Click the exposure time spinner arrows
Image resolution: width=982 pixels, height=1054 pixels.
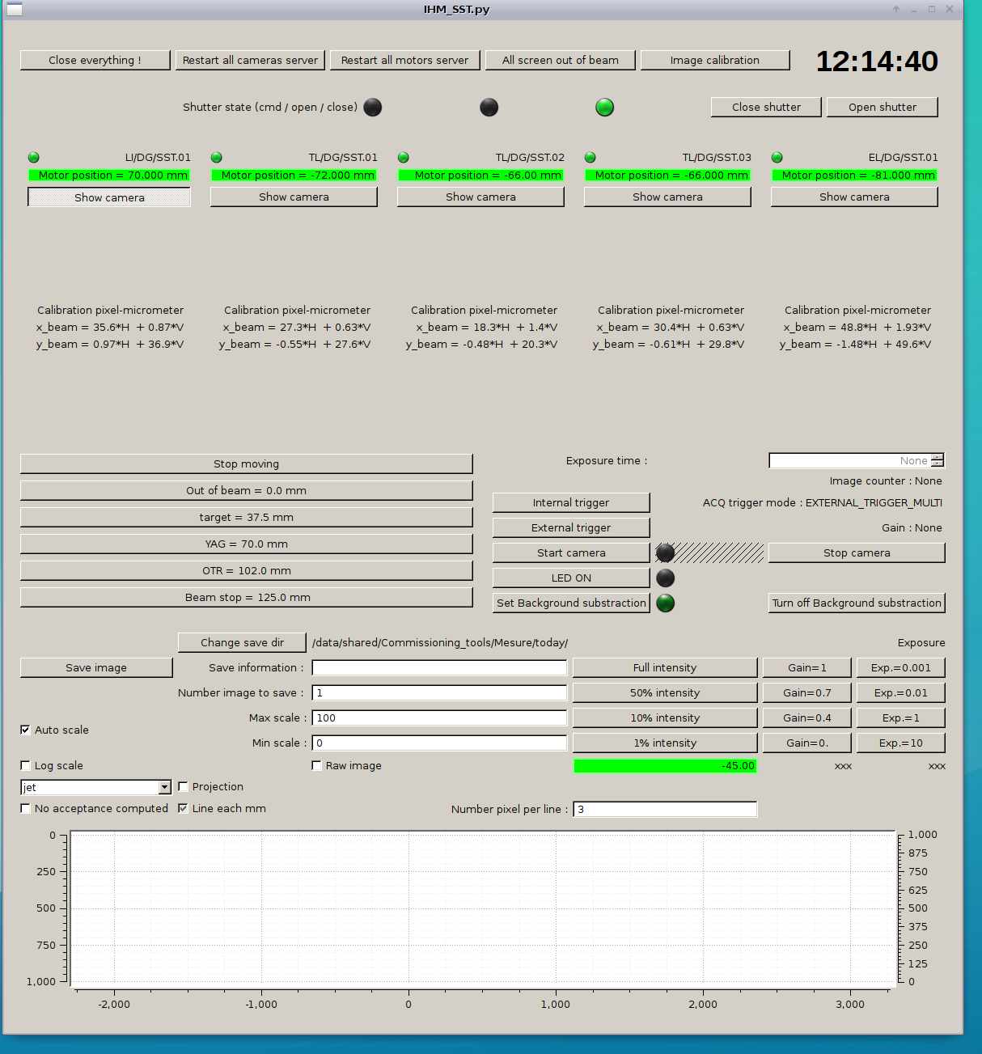[937, 460]
